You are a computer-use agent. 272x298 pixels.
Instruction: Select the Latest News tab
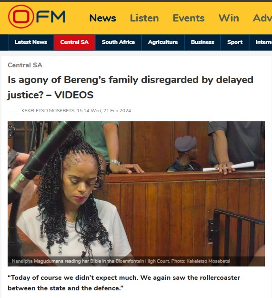pos(31,42)
